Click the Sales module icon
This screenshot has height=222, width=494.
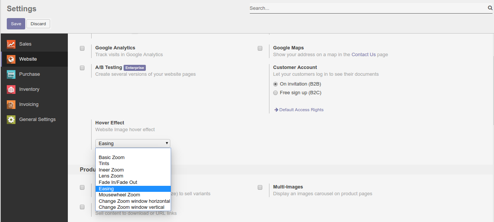click(x=11, y=44)
